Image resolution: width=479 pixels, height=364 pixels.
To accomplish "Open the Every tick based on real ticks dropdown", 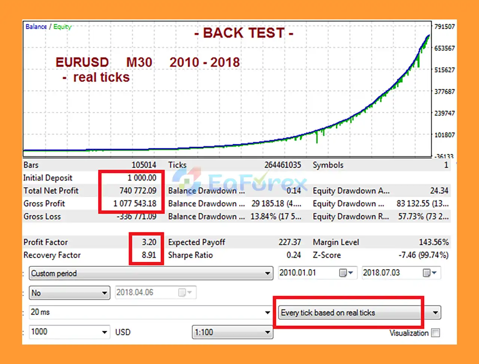I will click(x=435, y=313).
